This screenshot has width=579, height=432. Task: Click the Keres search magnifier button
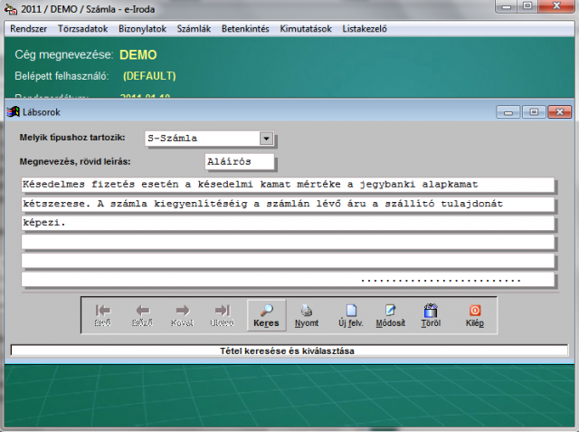[x=266, y=313]
